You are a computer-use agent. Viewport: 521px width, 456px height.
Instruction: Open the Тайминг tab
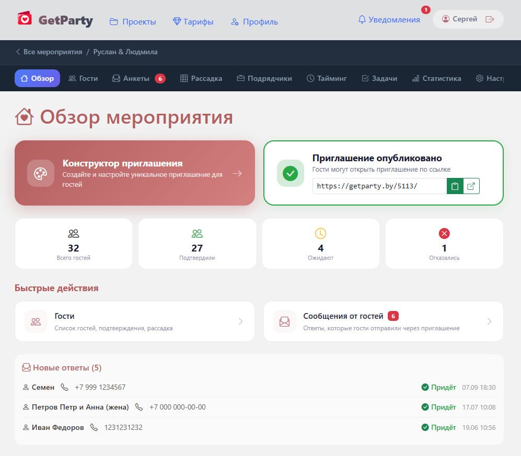click(327, 78)
